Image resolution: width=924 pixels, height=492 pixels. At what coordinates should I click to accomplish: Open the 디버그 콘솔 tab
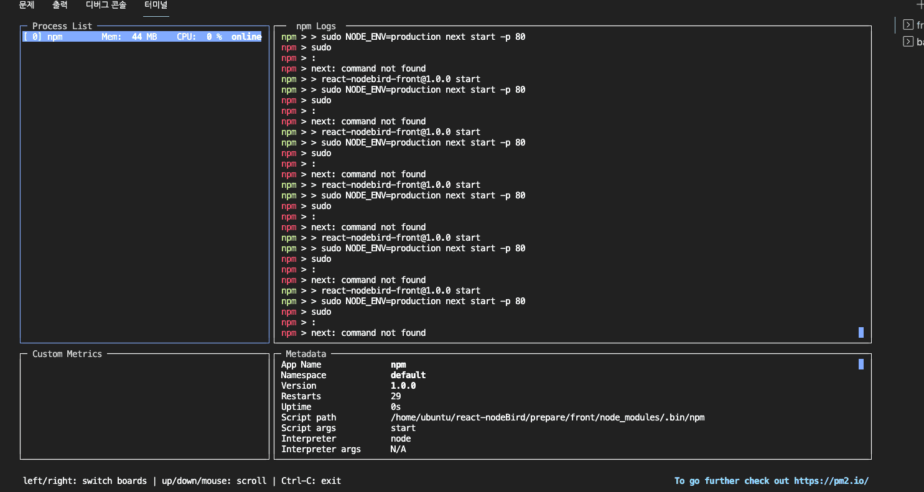click(x=106, y=5)
